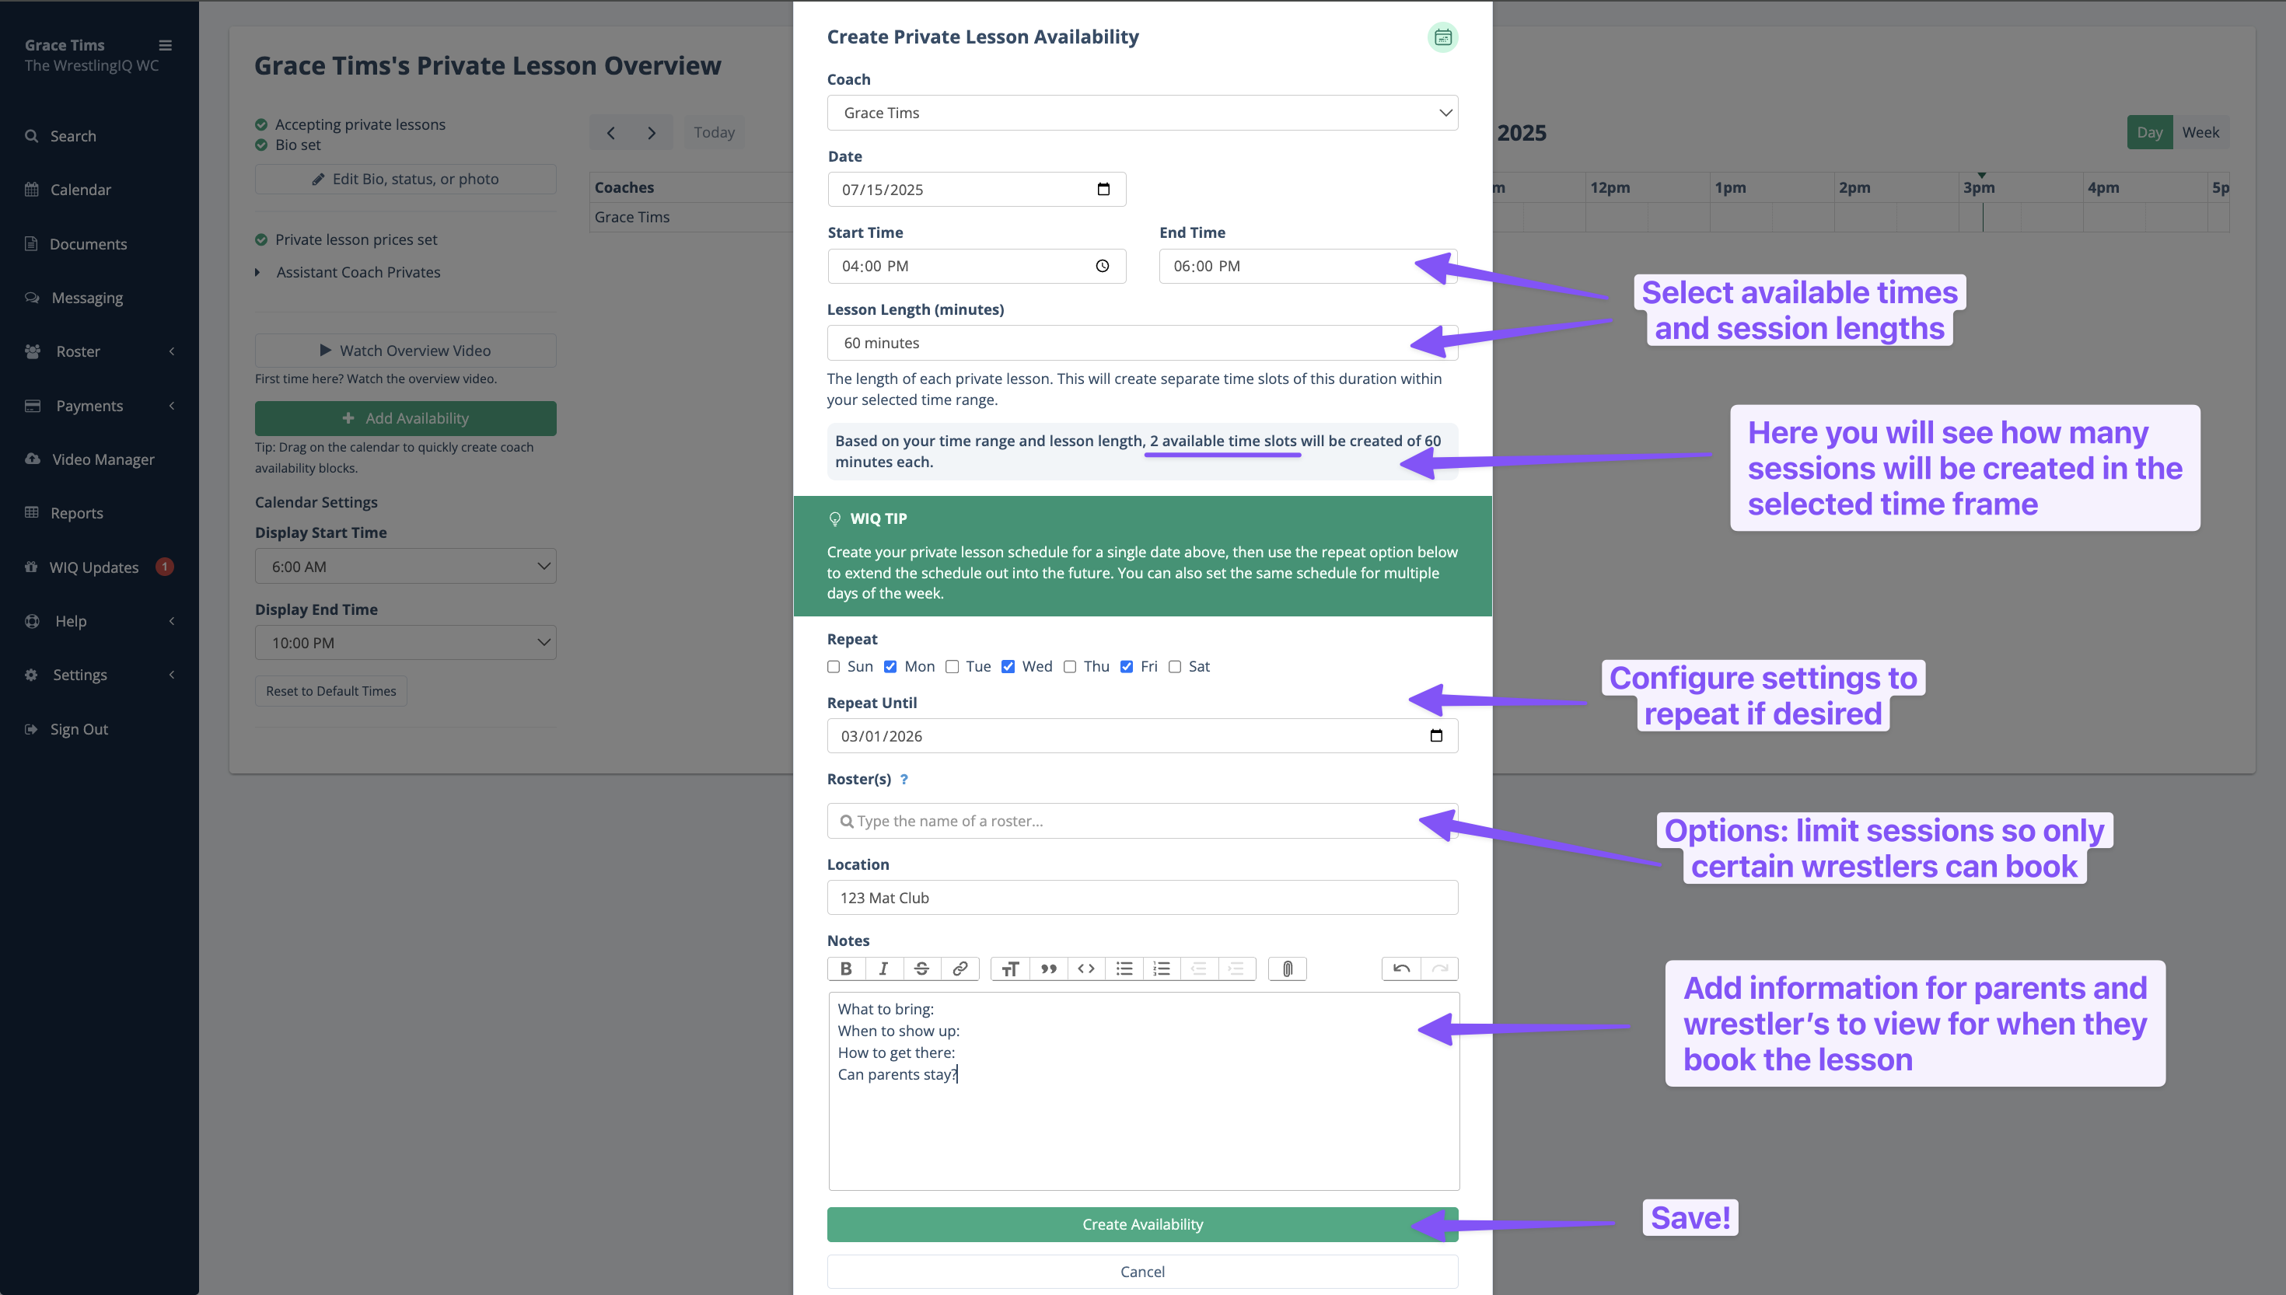Click the End Time field
Screen dimensions: 2286x1295
[1308, 266]
